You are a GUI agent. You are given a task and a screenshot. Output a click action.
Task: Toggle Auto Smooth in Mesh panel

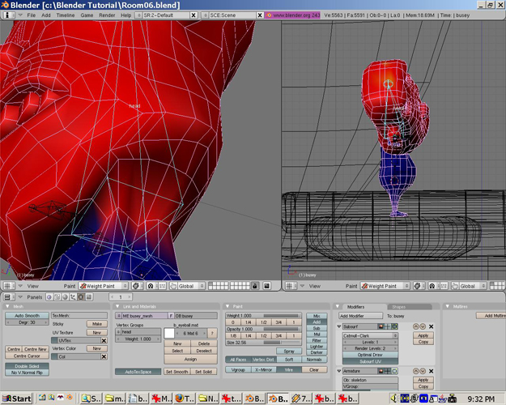click(26, 315)
